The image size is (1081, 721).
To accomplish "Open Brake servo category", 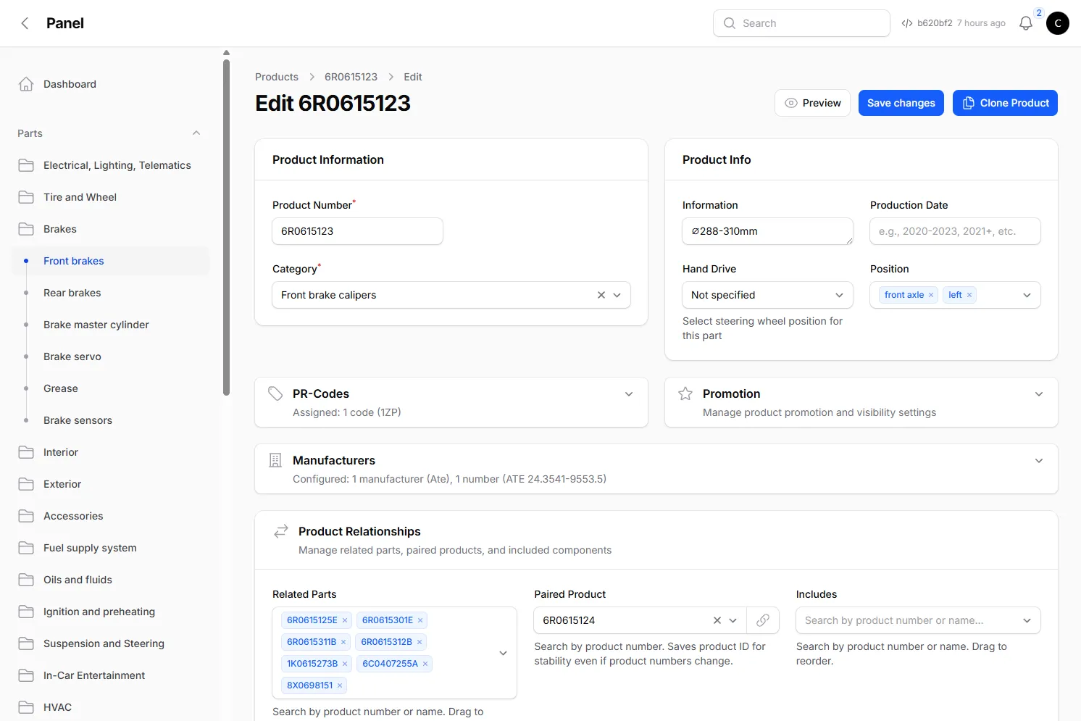I will tap(110, 357).
